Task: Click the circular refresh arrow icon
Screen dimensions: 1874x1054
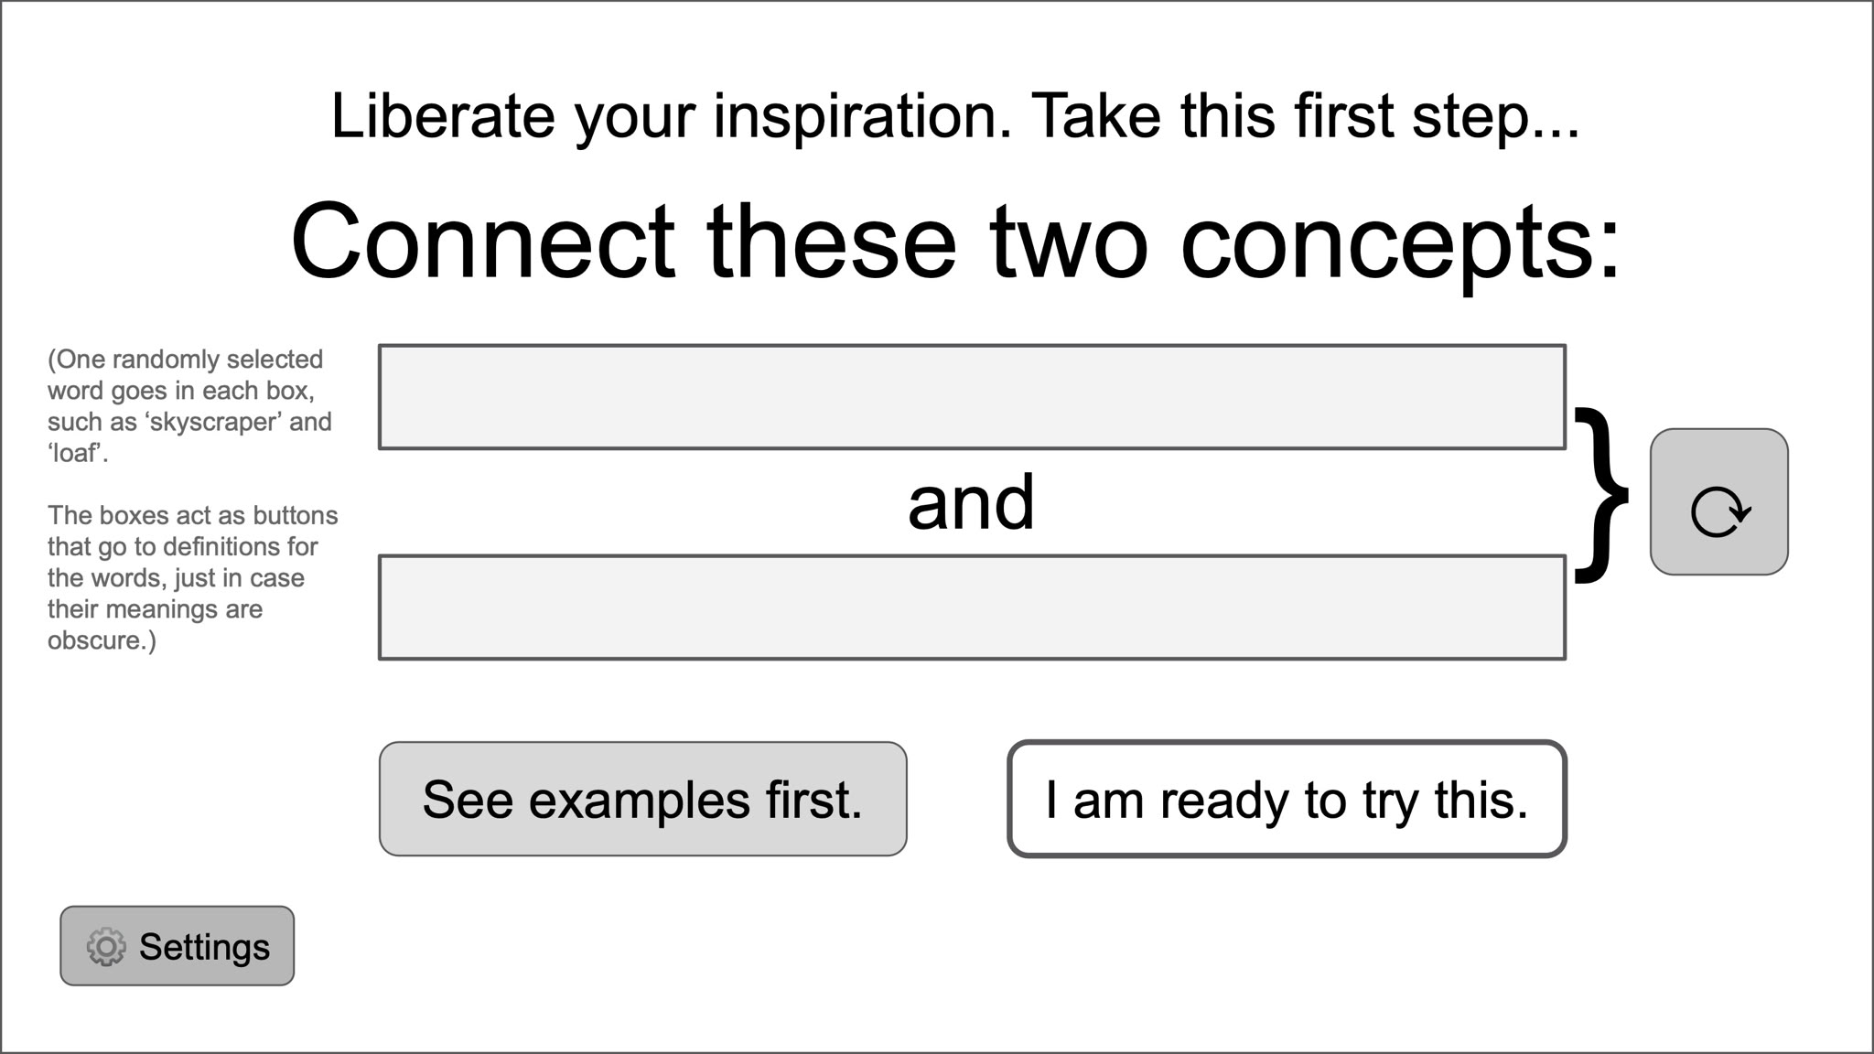Action: [1719, 511]
